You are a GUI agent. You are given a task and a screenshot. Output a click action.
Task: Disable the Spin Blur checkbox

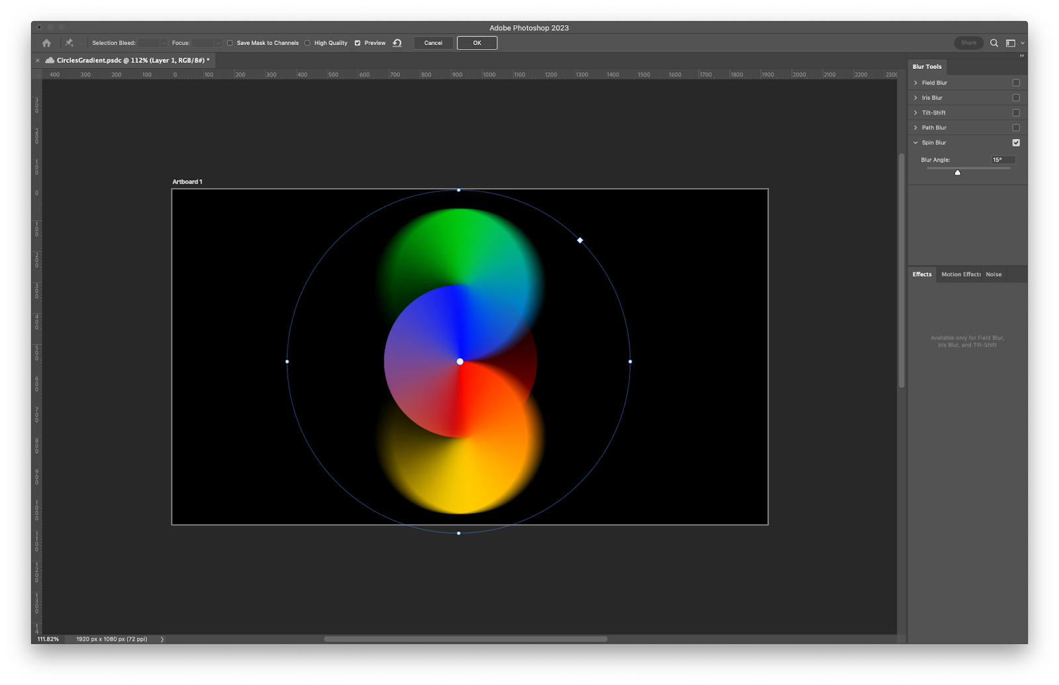point(1016,143)
